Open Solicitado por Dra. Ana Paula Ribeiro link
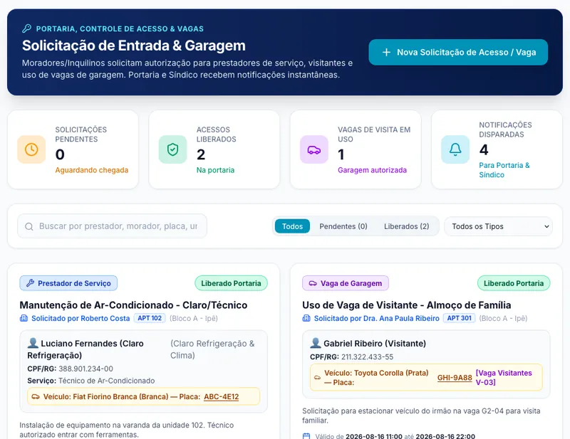The height and width of the screenshot is (439, 570). [377, 319]
